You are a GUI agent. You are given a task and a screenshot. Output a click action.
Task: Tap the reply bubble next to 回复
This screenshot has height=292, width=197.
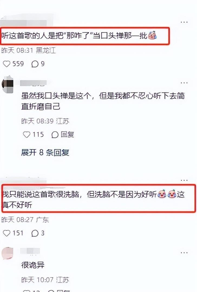tap(55, 135)
